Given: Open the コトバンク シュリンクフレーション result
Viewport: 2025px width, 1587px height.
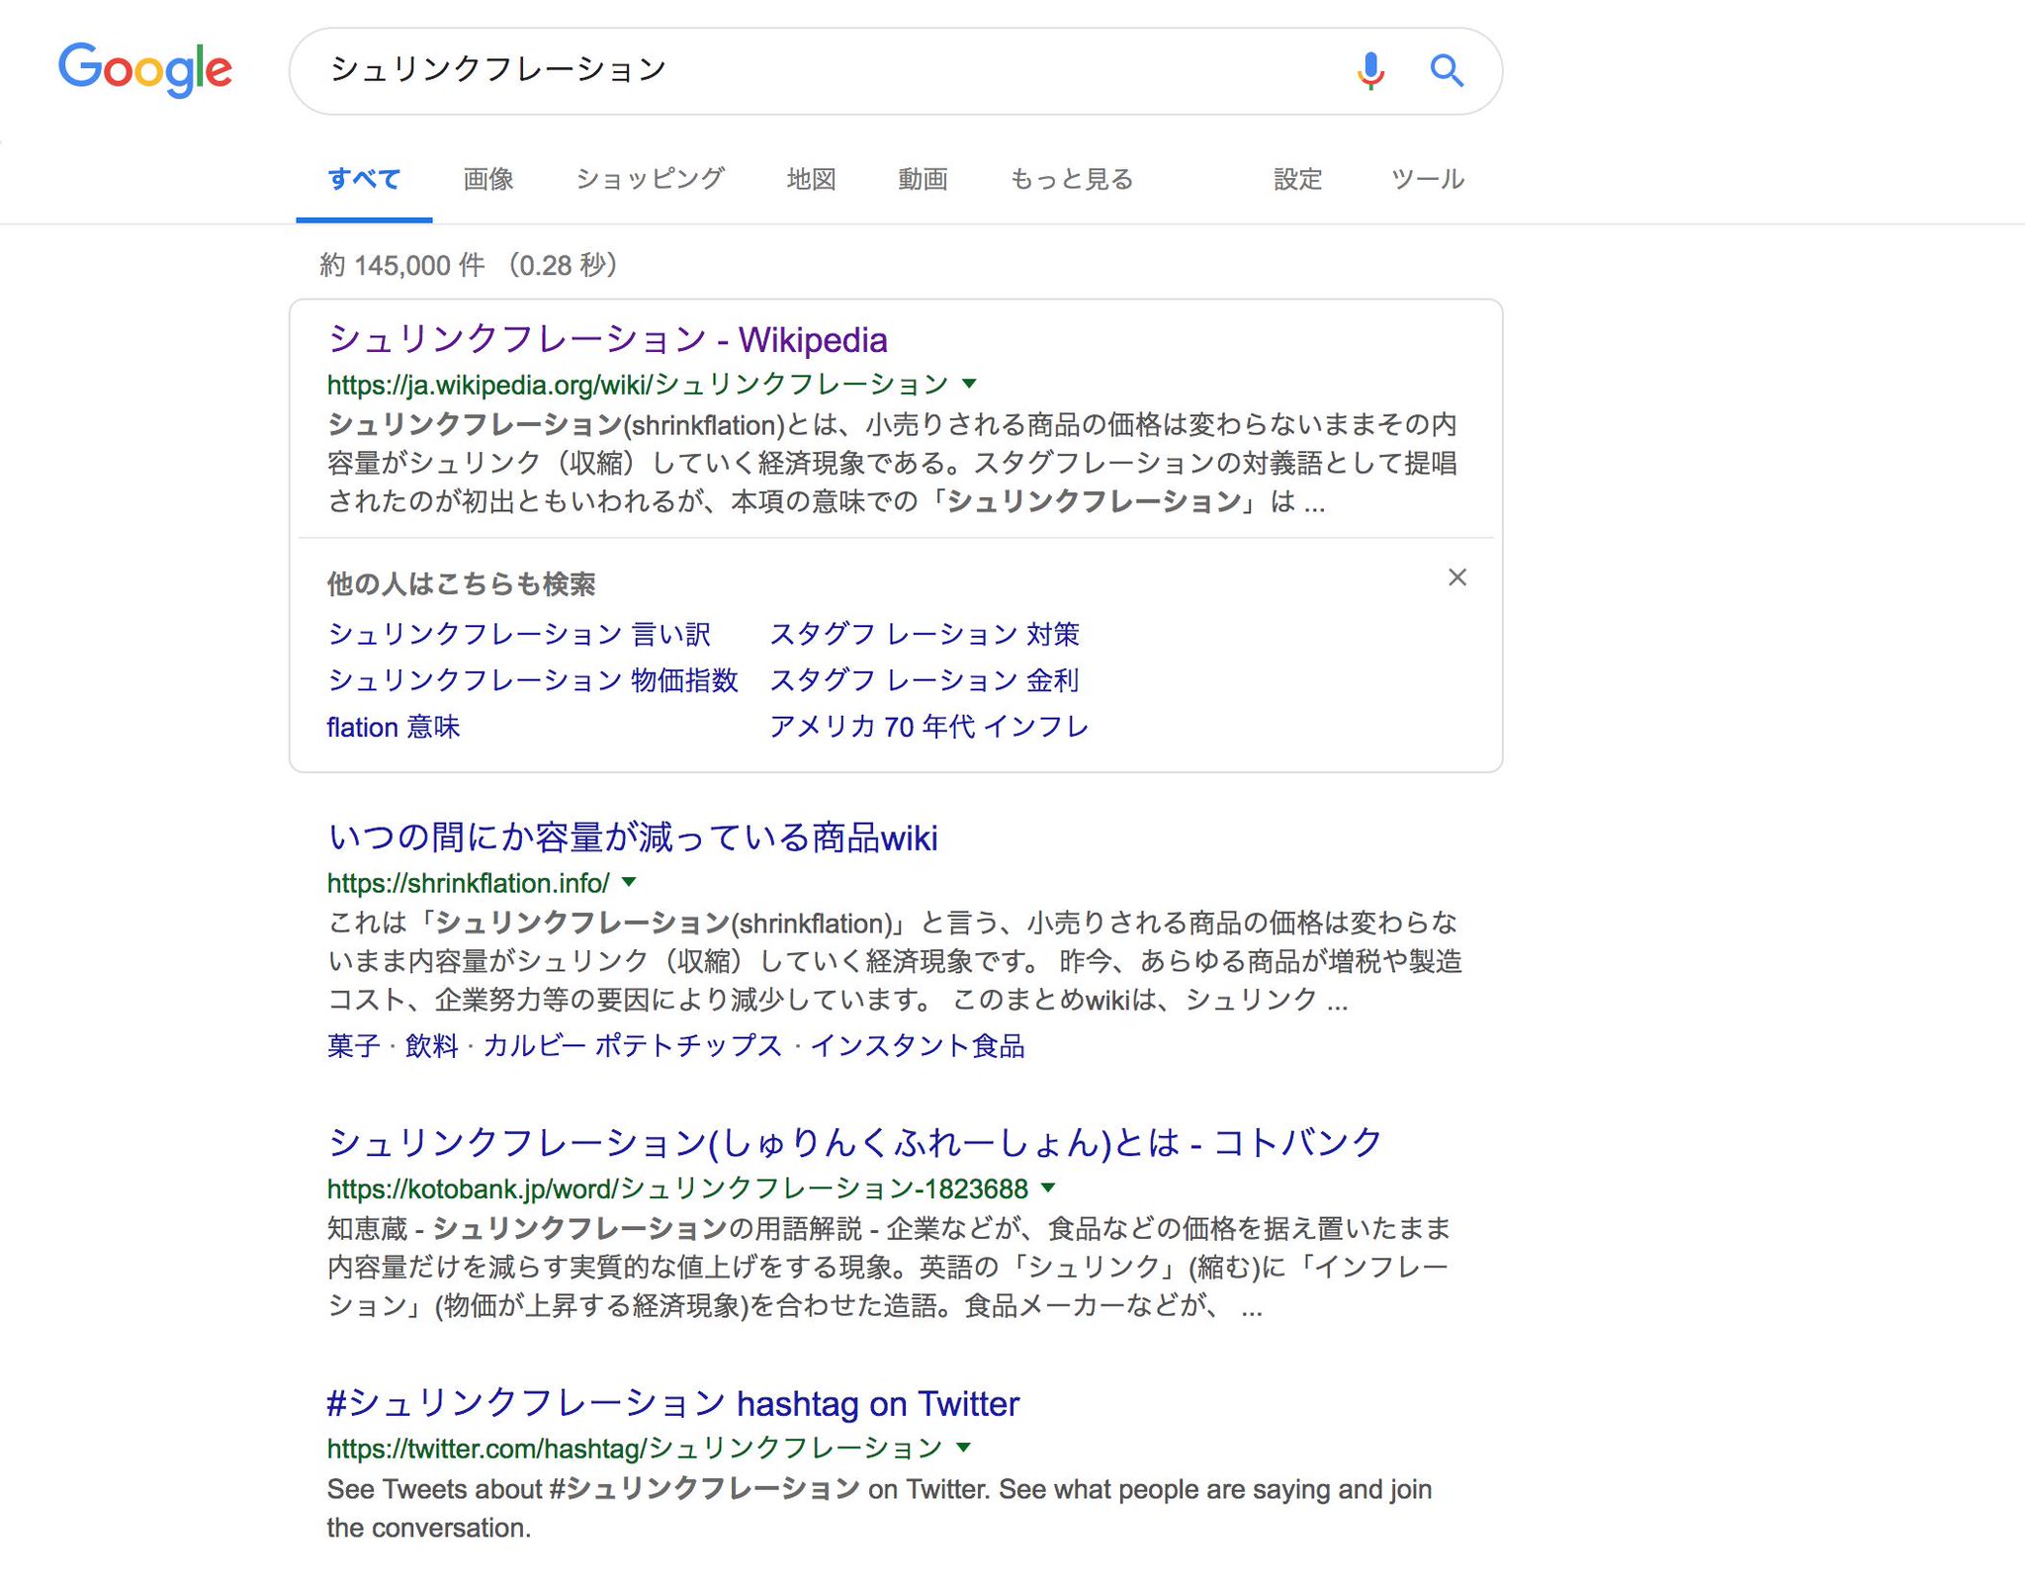Looking at the screenshot, I should click(854, 1142).
